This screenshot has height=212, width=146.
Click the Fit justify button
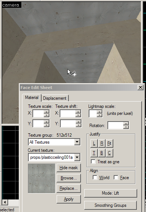tap(109, 143)
